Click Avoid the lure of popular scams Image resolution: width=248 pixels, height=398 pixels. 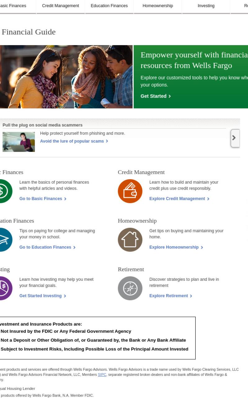coord(74,141)
